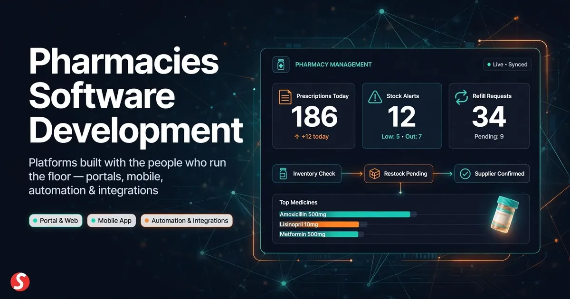Viewport: 570px width, 299px height.
Task: Click the Supplier Confirmed checkmark icon
Action: [x=465, y=174]
